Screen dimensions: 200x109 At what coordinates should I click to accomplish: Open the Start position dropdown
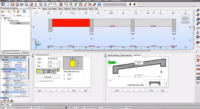click(x=59, y=62)
